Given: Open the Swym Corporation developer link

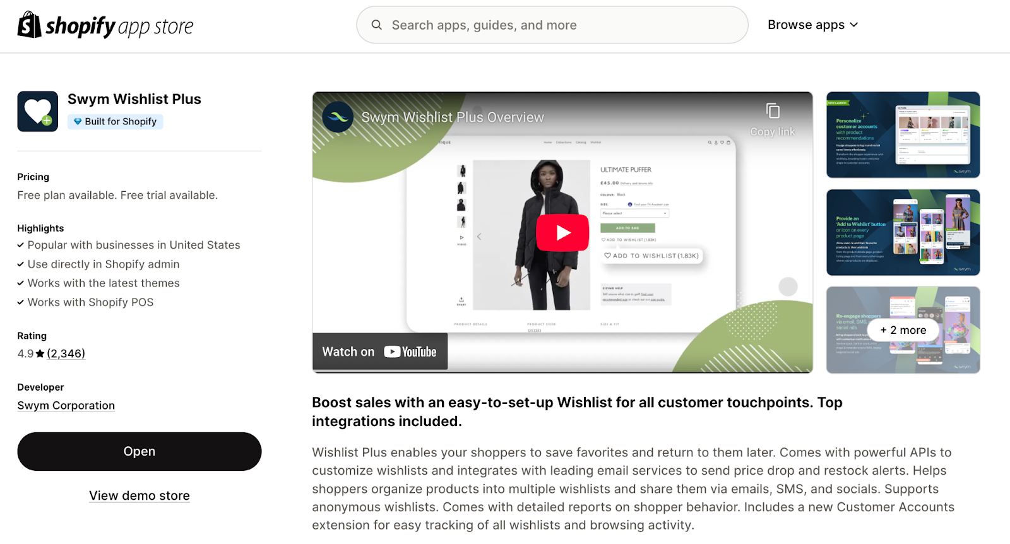Looking at the screenshot, I should click(66, 405).
